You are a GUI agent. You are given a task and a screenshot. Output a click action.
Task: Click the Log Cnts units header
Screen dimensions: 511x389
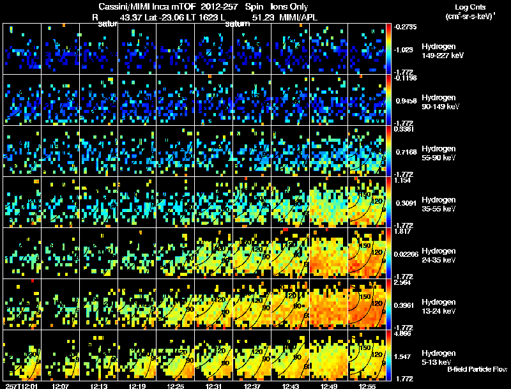(x=470, y=11)
